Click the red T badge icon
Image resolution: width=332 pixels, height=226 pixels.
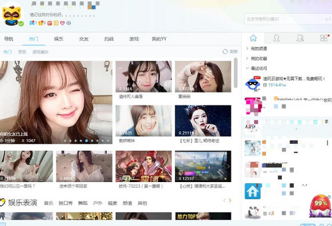(50, 23)
